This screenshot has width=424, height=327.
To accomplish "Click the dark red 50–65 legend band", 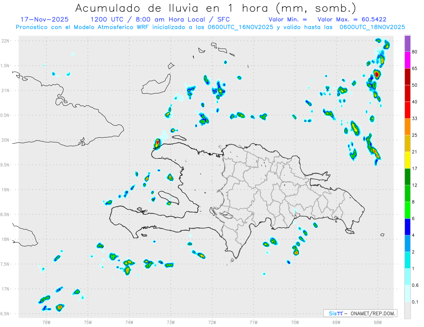I will tap(407, 77).
